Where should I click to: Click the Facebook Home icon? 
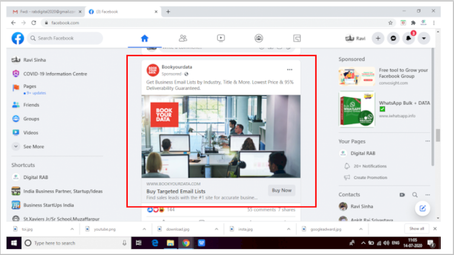point(144,38)
